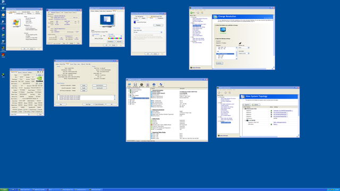Open Appearance tab in Display Properties
This screenshot has width=340, height=191.
[x=109, y=11]
